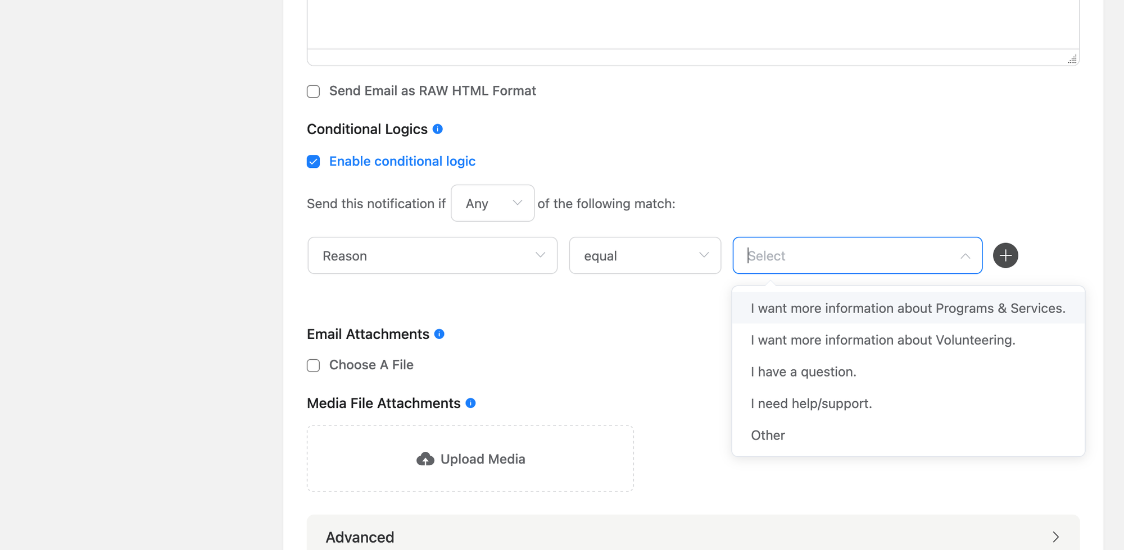Viewport: 1124px width, 550px height.
Task: Click the upload cloud icon
Action: coord(425,459)
